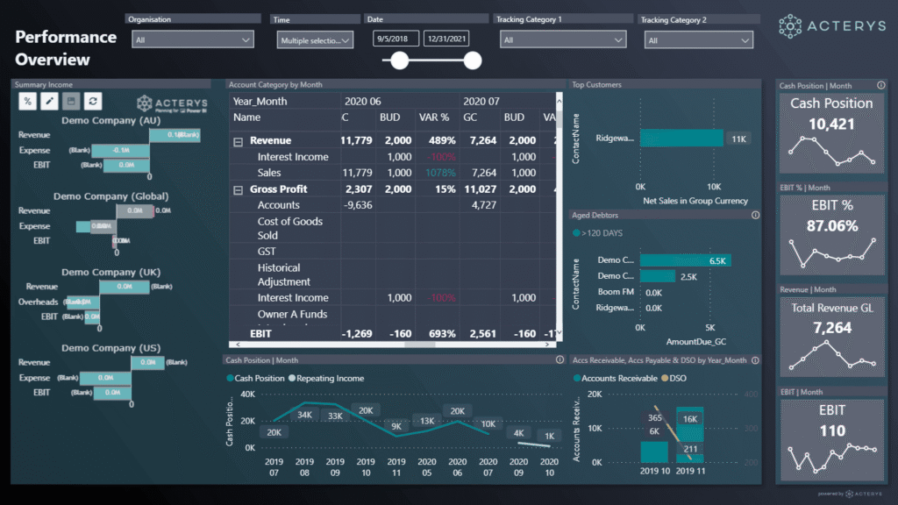
Task: Collapse the Gross Profit row in the table
Action: (239, 189)
